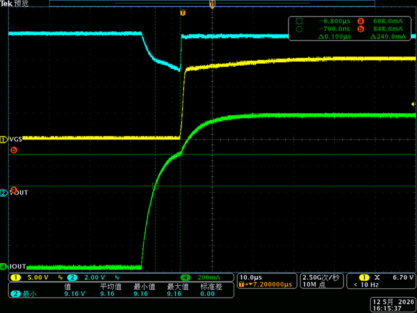417x313 pixels.
Task: Click the 10.0µs timebase readout
Action: 251,278
